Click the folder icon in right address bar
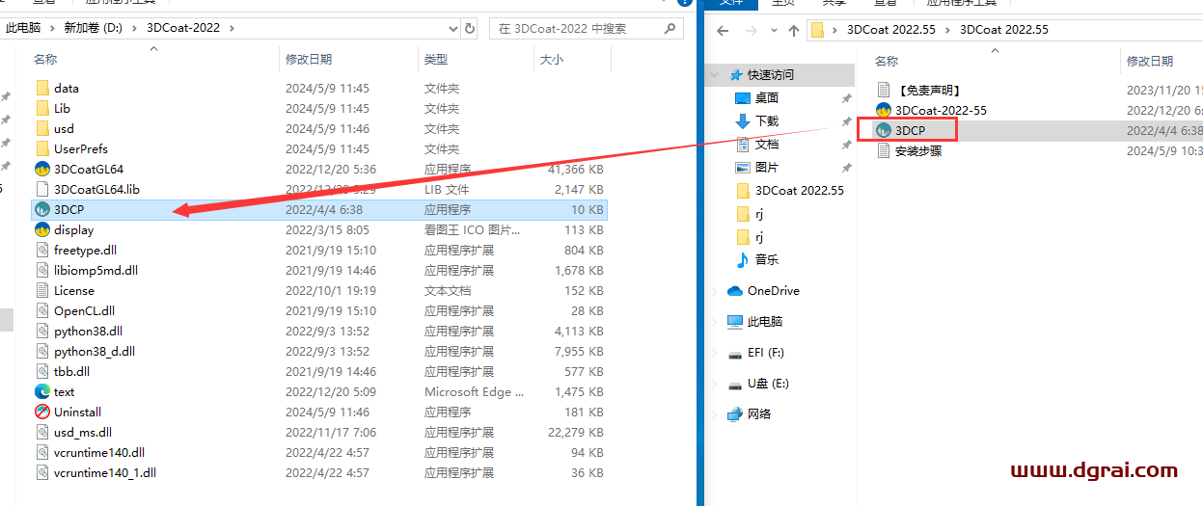Image resolution: width=1203 pixels, height=506 pixels. click(818, 30)
